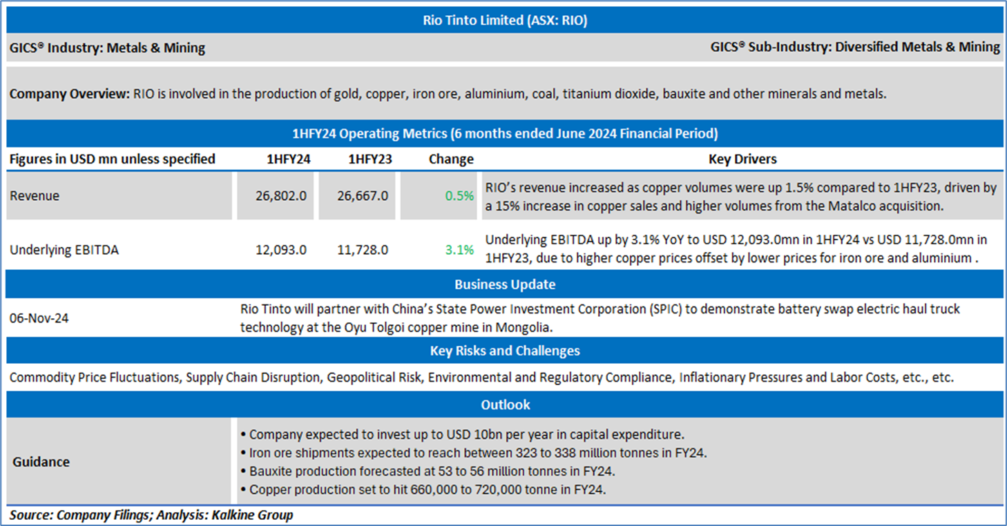Click the Company Overview paragraph
The width and height of the screenshot is (1007, 526).
[x=448, y=94]
